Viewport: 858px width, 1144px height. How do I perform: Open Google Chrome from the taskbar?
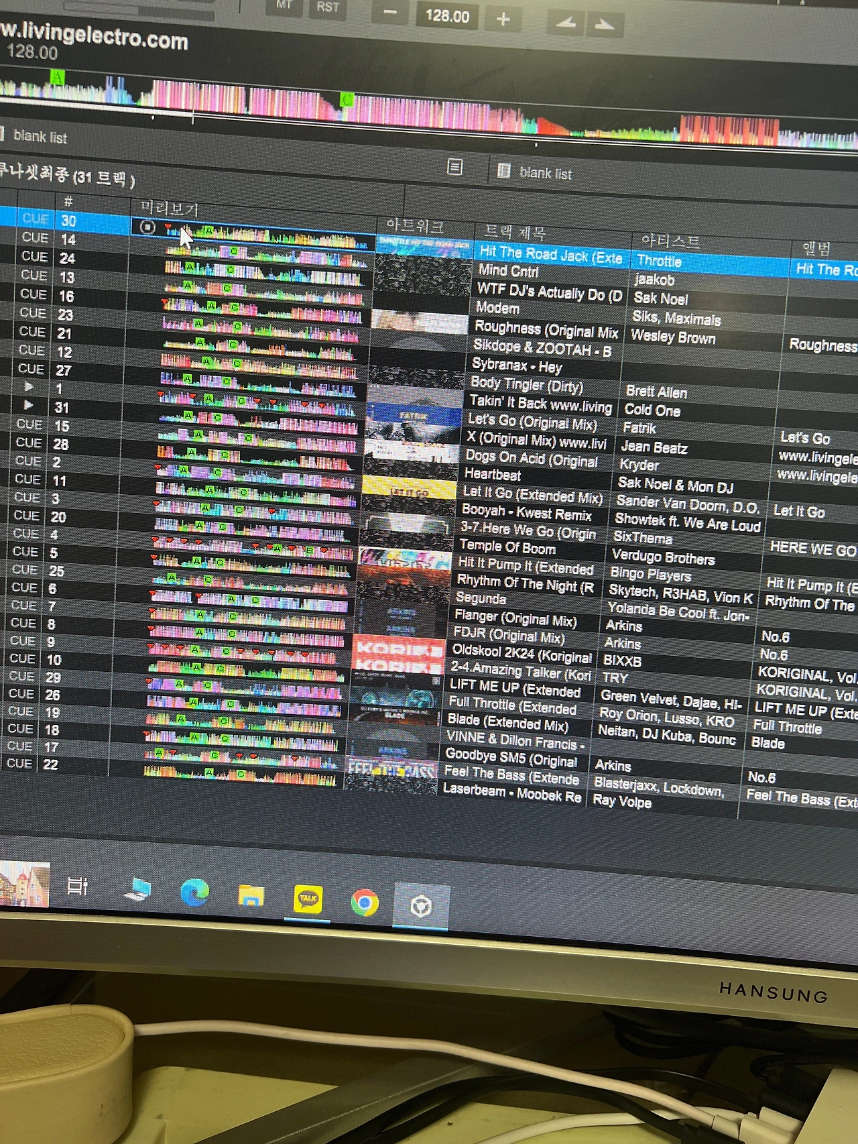pos(365,903)
